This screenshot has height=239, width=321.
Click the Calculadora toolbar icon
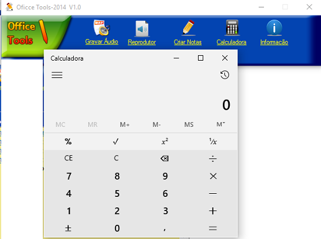[x=232, y=27]
